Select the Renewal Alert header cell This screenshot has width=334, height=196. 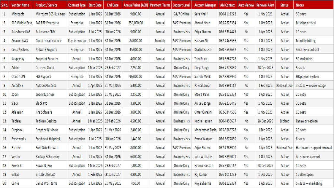tap(265, 5)
